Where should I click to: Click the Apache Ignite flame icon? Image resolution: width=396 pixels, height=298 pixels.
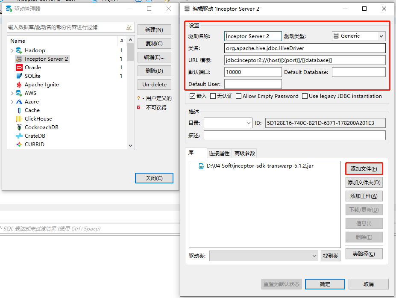(19, 85)
